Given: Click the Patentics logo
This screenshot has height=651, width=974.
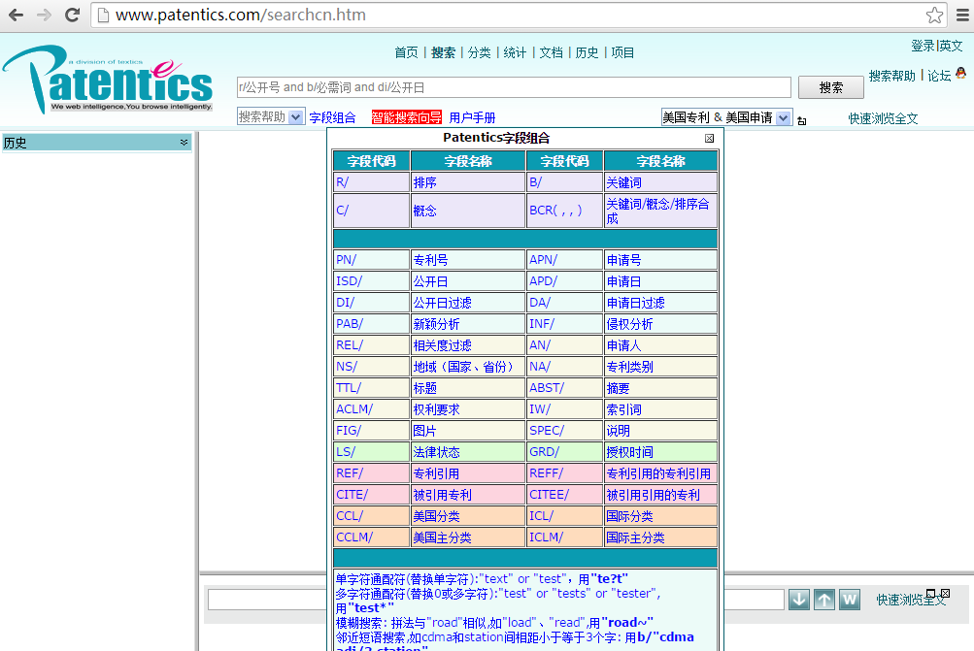Looking at the screenshot, I should tap(108, 80).
